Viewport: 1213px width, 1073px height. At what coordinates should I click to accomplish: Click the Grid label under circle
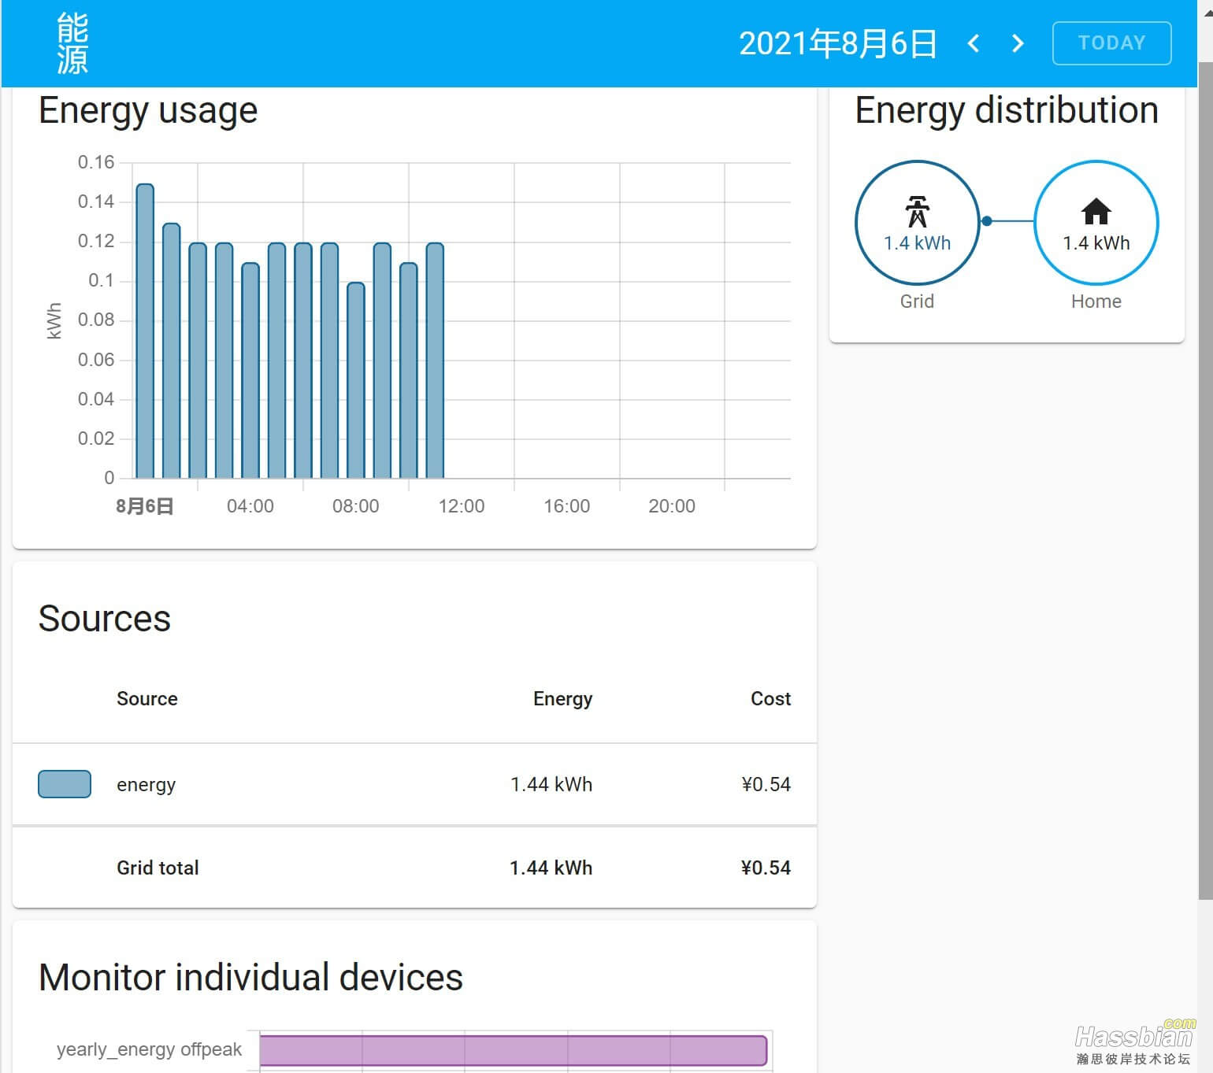[917, 302]
